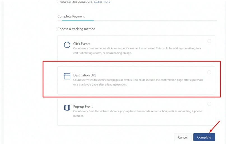
Task: Click the Destination URL title text
Action: pyautogui.click(x=85, y=75)
